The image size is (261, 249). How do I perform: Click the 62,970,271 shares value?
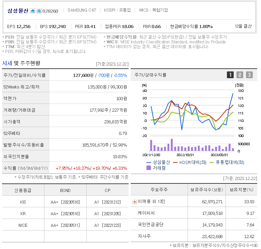click(212, 202)
